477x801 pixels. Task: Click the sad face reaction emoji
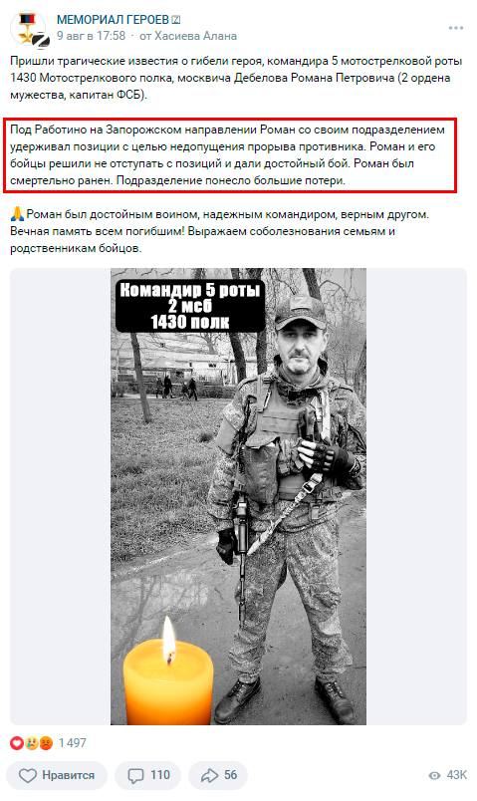click(32, 743)
